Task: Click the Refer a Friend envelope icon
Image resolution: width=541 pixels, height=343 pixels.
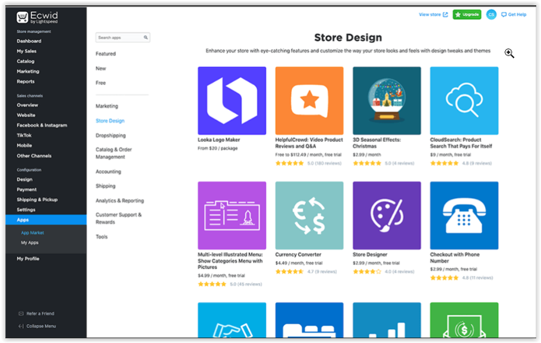Action: (21, 314)
